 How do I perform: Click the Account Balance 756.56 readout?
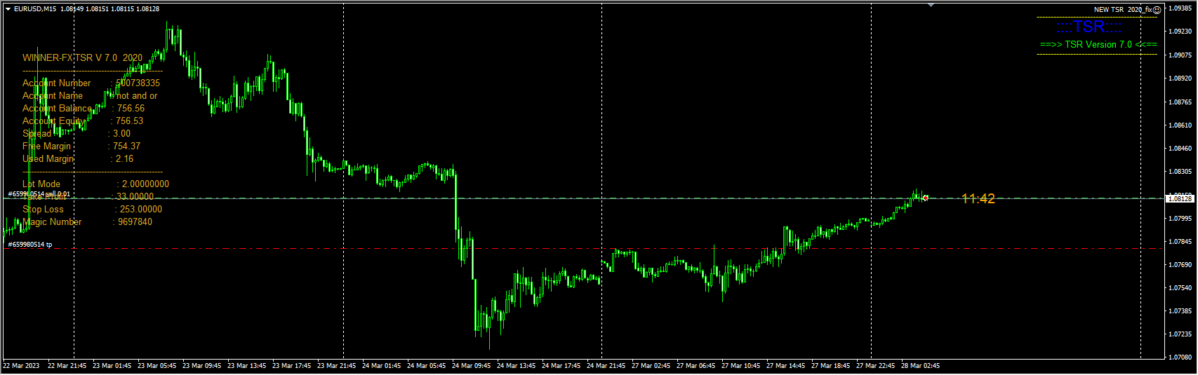click(84, 108)
